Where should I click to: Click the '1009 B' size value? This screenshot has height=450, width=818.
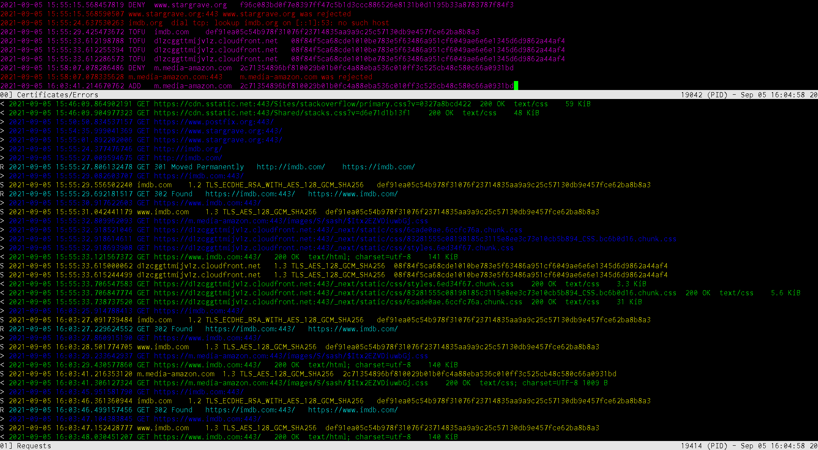[x=595, y=383]
